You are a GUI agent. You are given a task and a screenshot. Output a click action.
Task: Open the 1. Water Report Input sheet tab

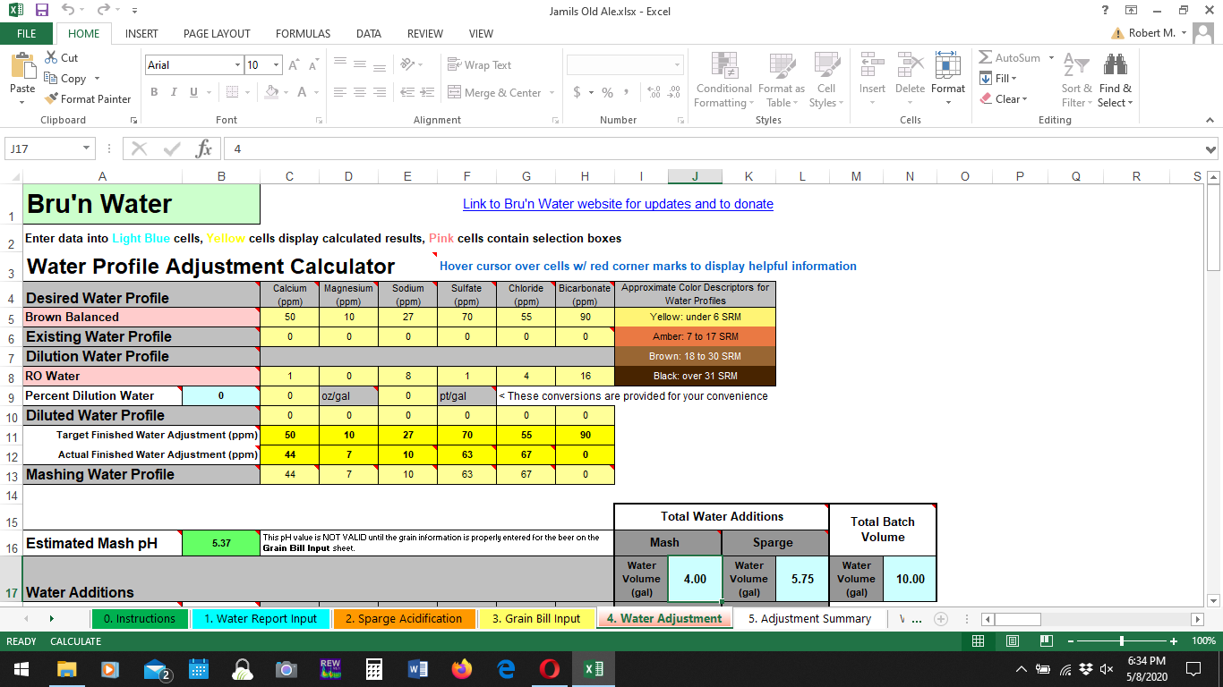[x=261, y=618]
